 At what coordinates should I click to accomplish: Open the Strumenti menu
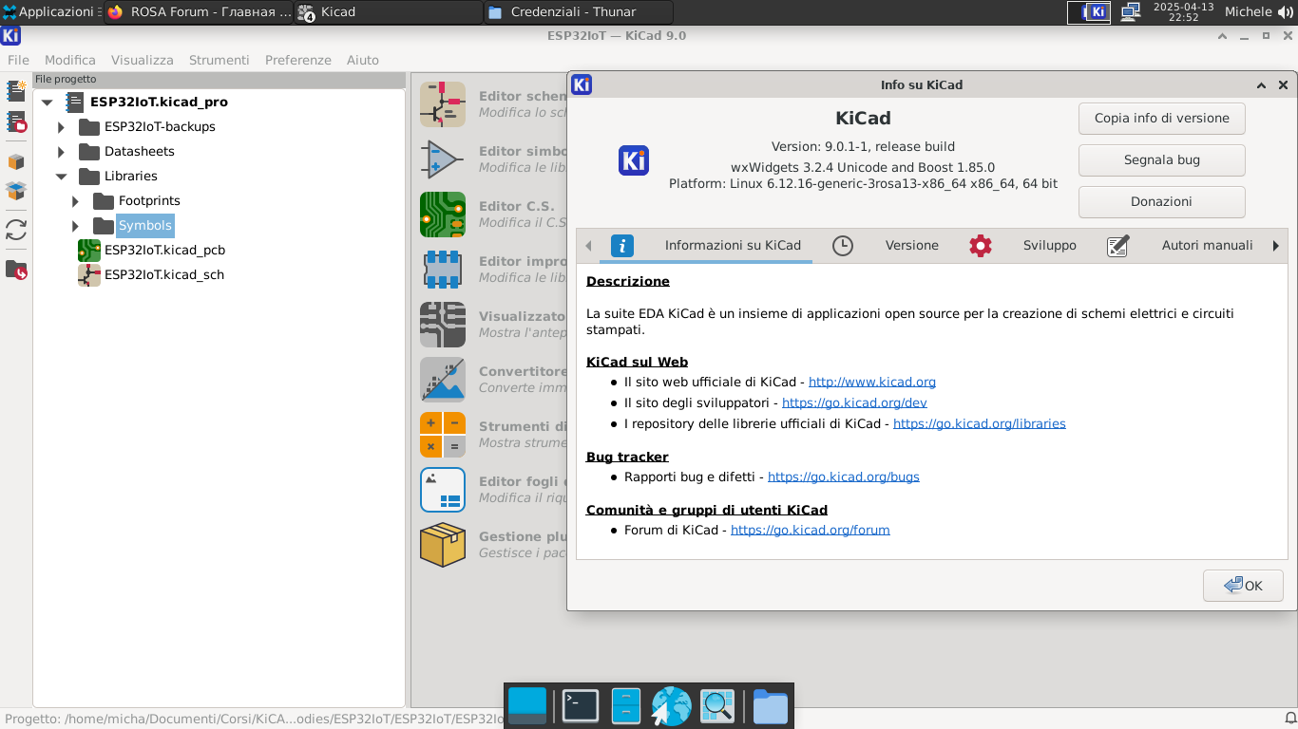coord(220,60)
